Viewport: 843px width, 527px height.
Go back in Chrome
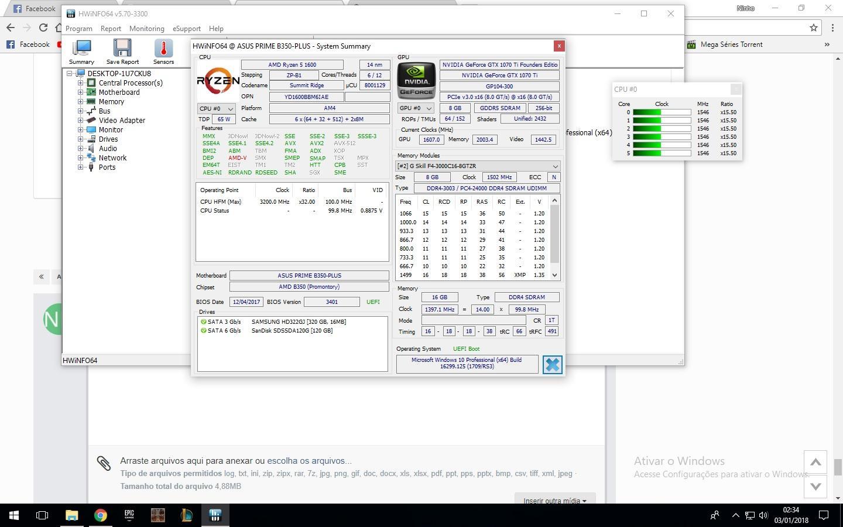click(10, 28)
